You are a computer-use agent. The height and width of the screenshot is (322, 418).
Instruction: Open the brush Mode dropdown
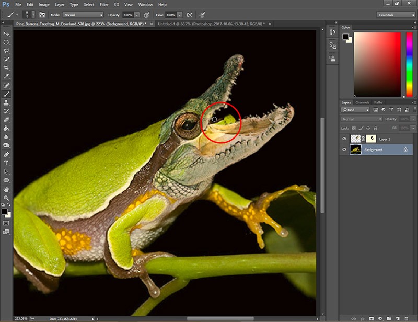point(83,15)
